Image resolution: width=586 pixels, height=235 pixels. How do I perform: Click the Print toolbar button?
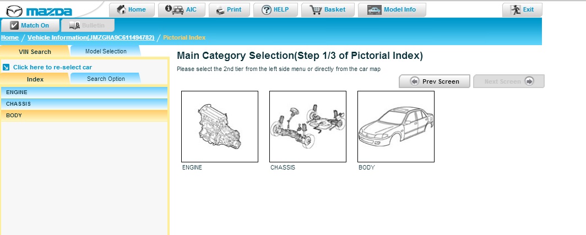pyautogui.click(x=229, y=10)
